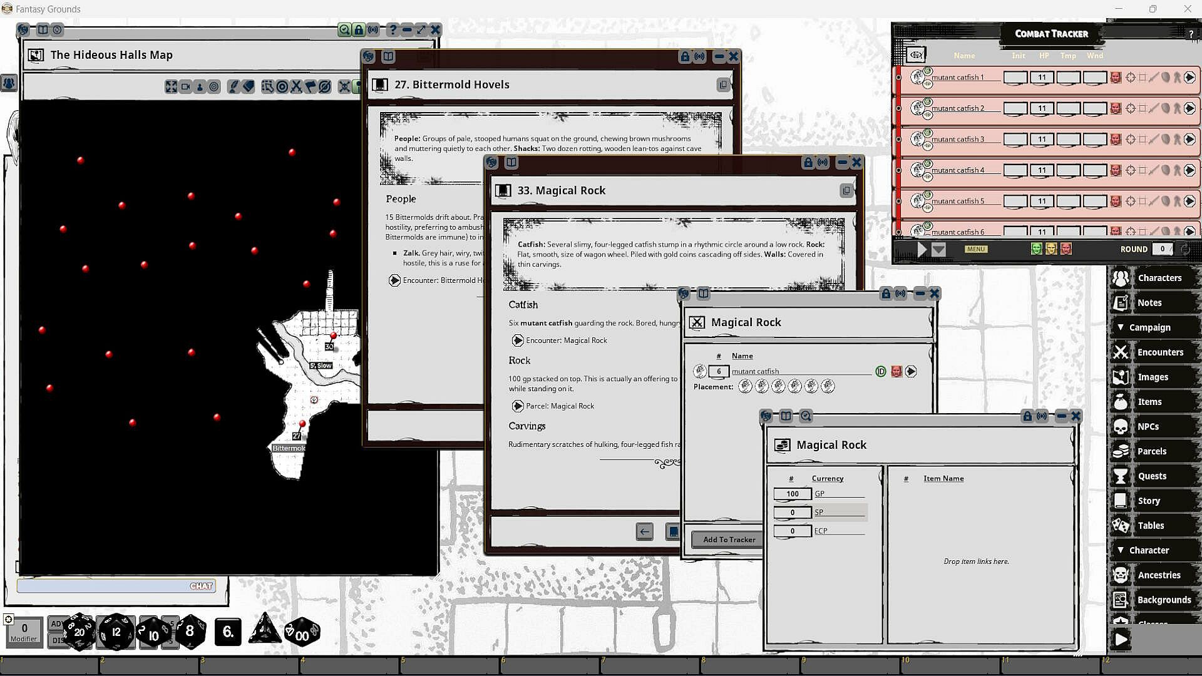Select the map eraser tool
This screenshot has height=676, width=1202.
point(249,86)
